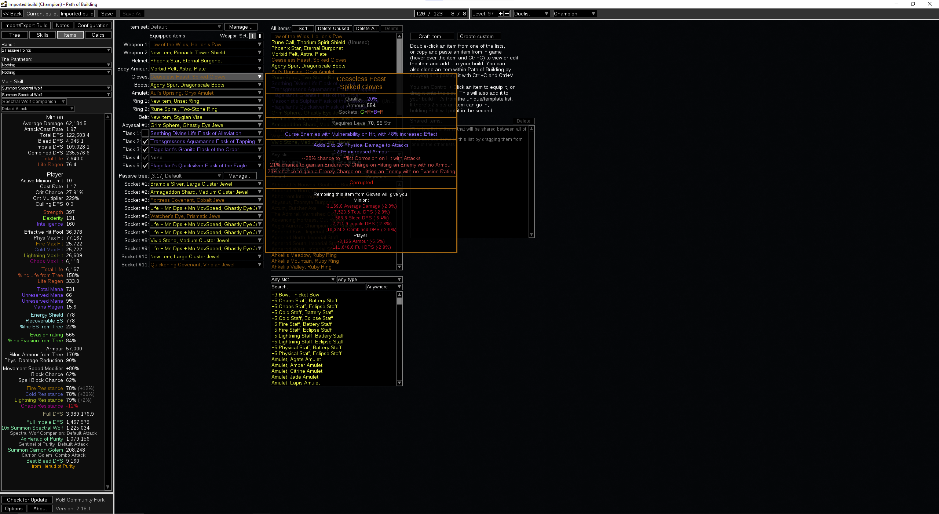The image size is (939, 514).
Task: Disable the Flask 2 checkbox
Action: pos(145,141)
